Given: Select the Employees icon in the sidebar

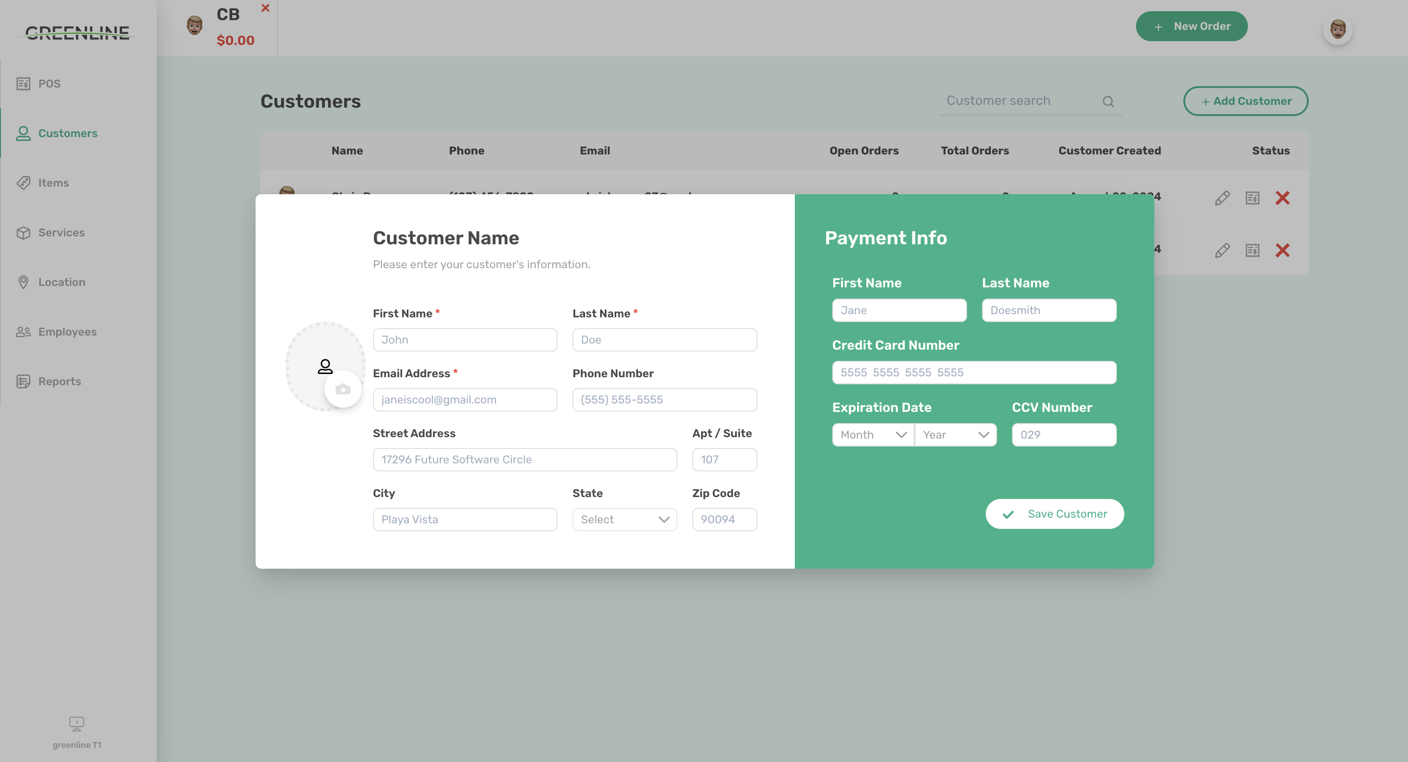Looking at the screenshot, I should (x=23, y=331).
